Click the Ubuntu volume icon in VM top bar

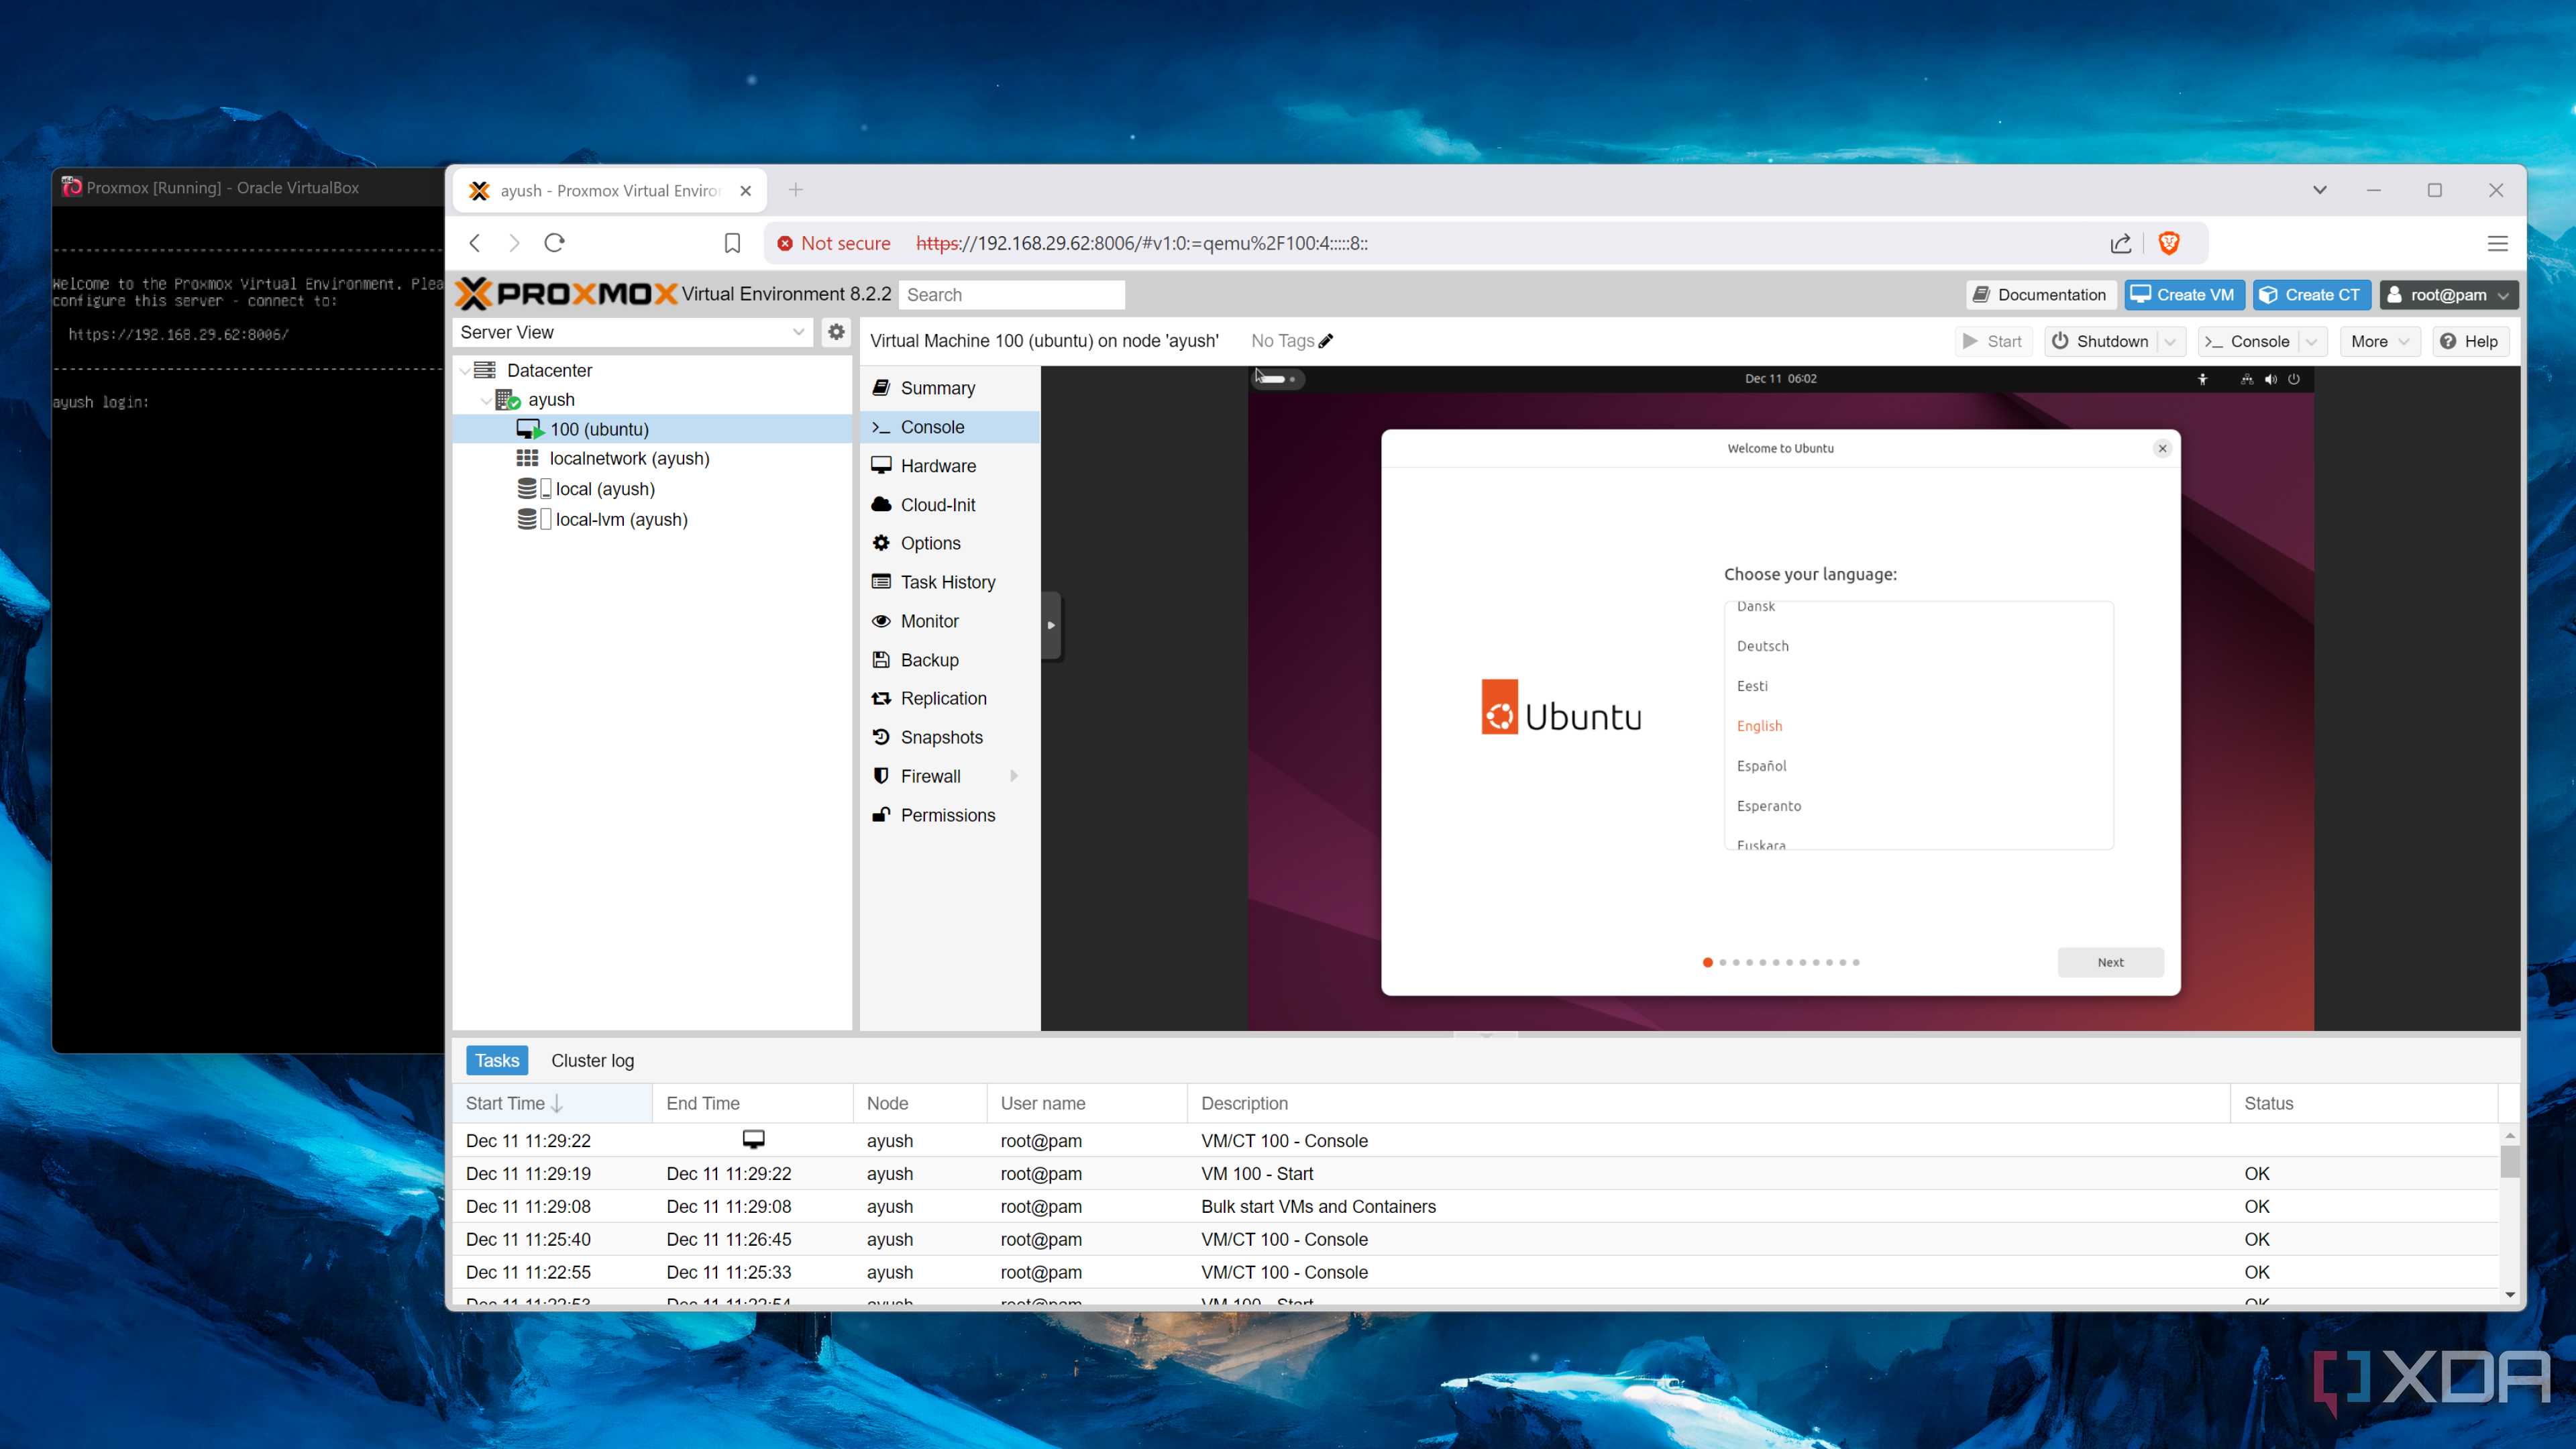tap(2271, 379)
